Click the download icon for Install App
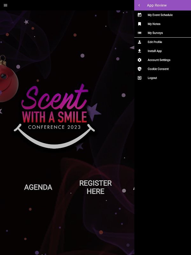 pyautogui.click(x=139, y=51)
